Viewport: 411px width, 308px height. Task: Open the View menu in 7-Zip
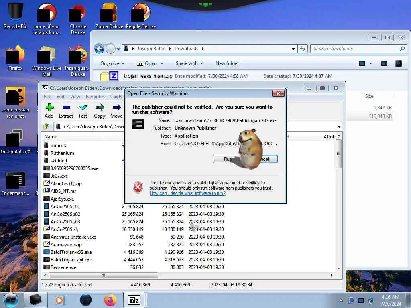coord(75,97)
